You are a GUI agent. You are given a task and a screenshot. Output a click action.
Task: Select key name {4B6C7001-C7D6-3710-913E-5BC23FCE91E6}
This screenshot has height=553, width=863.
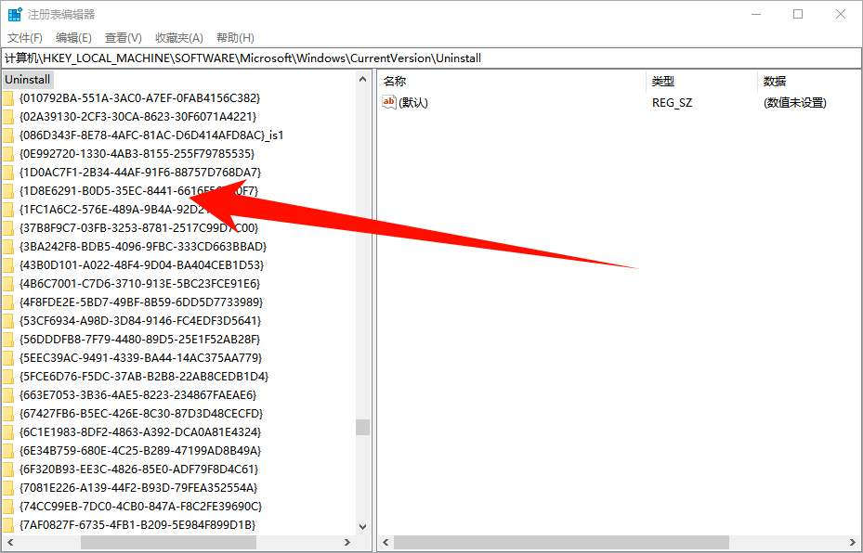point(139,284)
